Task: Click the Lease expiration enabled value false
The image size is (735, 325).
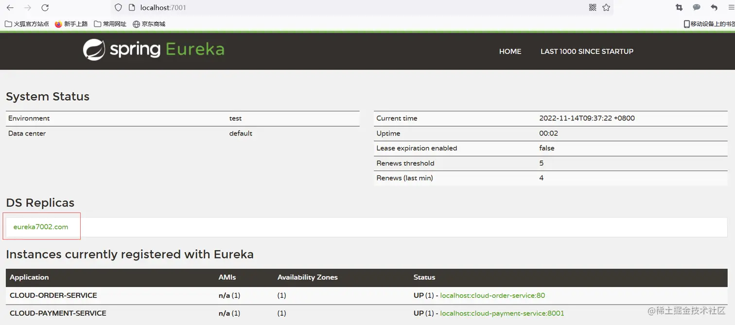Action: coord(547,148)
